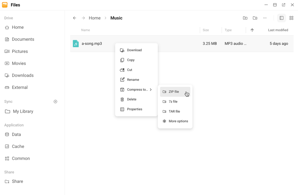Choose Cut from the context menu

pos(136,70)
